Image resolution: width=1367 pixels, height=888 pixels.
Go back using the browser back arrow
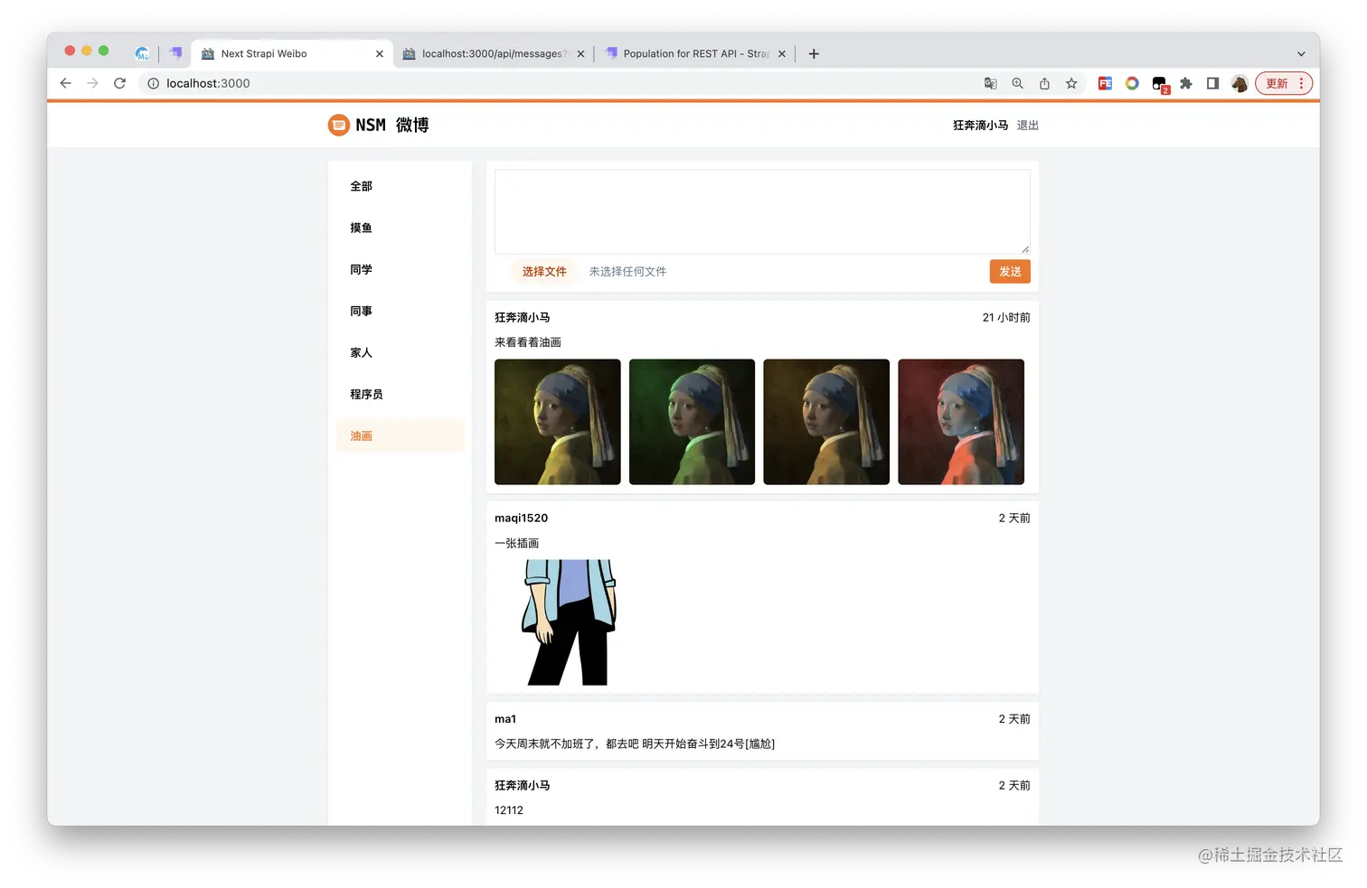click(x=66, y=83)
